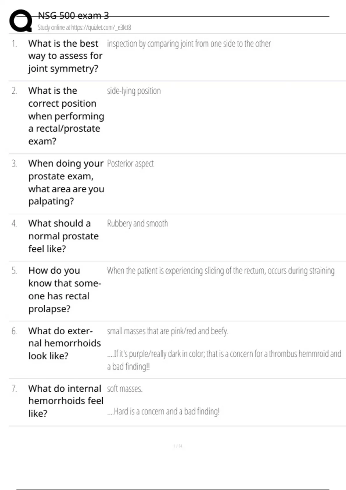The image size is (346, 490).
Task: Click the answer about comparing joint sides
Action: pos(189,44)
